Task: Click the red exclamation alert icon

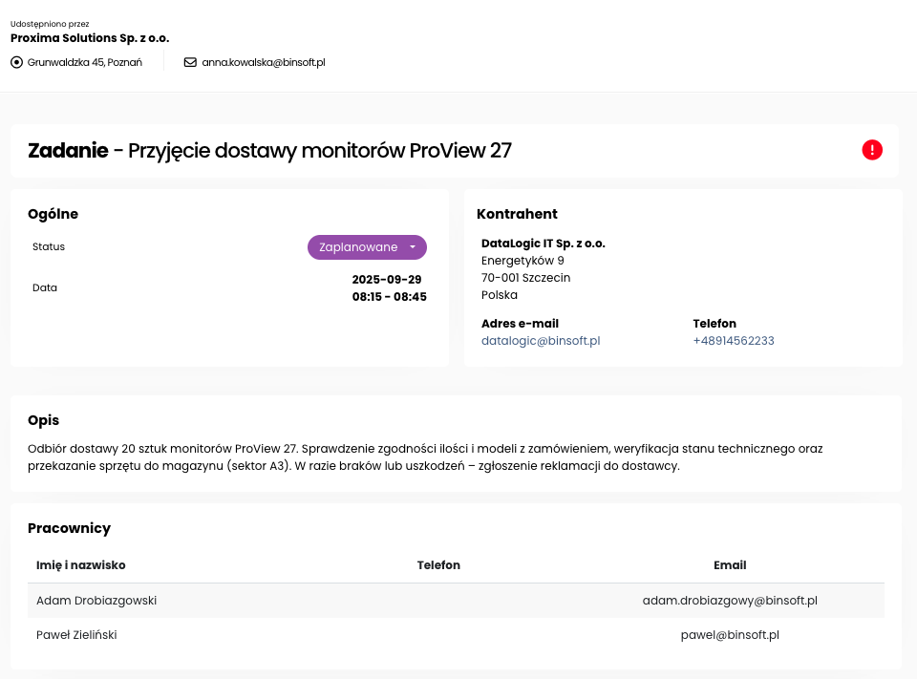Action: 872,150
